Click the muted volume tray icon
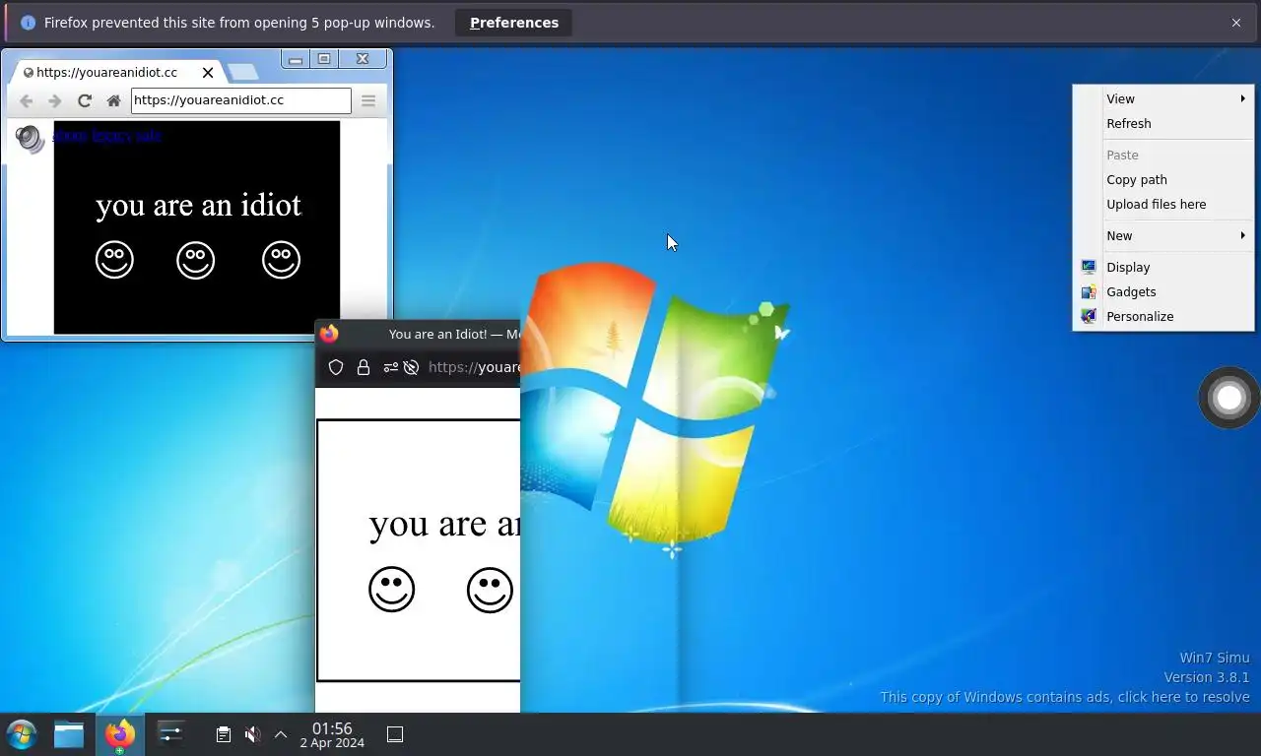Viewport: 1261px width, 756px height. [252, 734]
